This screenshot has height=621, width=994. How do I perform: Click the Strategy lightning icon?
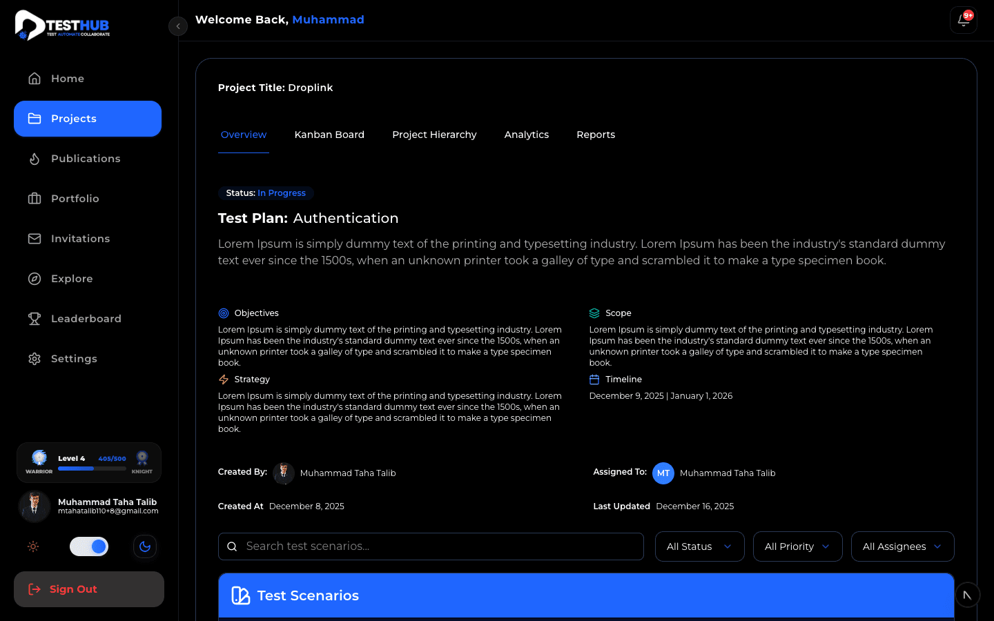(x=224, y=379)
